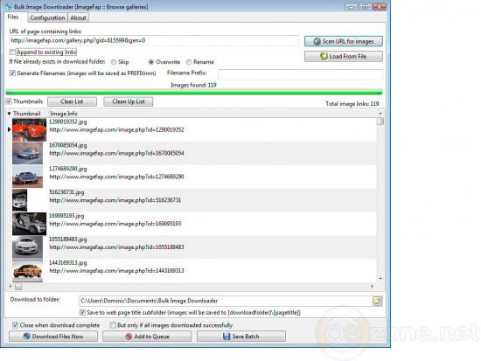Click URL ending in id=1443169313
Screen dimensions: 481x361
(116, 270)
